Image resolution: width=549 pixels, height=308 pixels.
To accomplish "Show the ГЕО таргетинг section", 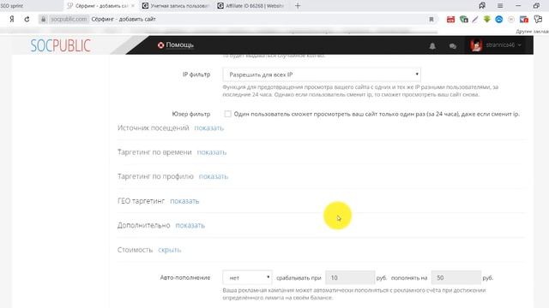I will pyautogui.click(x=184, y=201).
